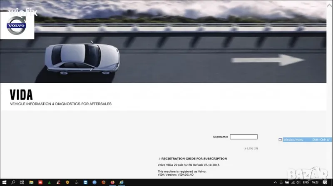Open the CCleaner icon on taskbar

(x=58, y=182)
